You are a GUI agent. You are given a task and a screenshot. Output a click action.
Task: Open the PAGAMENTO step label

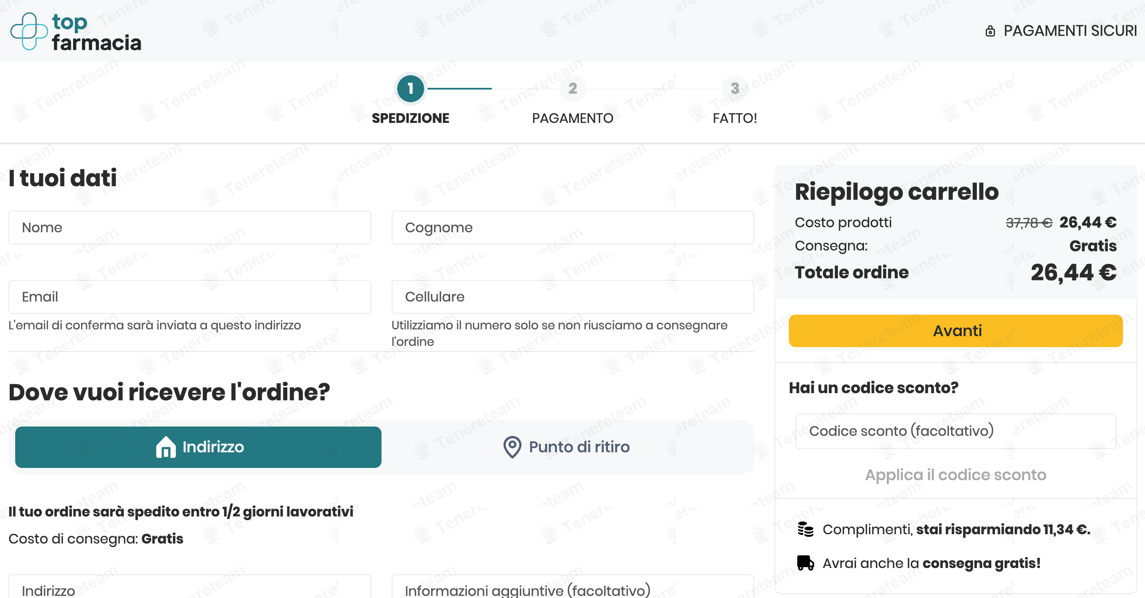tap(572, 118)
